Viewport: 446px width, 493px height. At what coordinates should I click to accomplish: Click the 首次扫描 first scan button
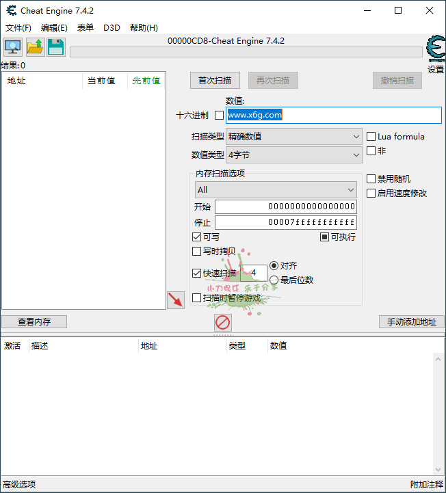pyautogui.click(x=215, y=81)
